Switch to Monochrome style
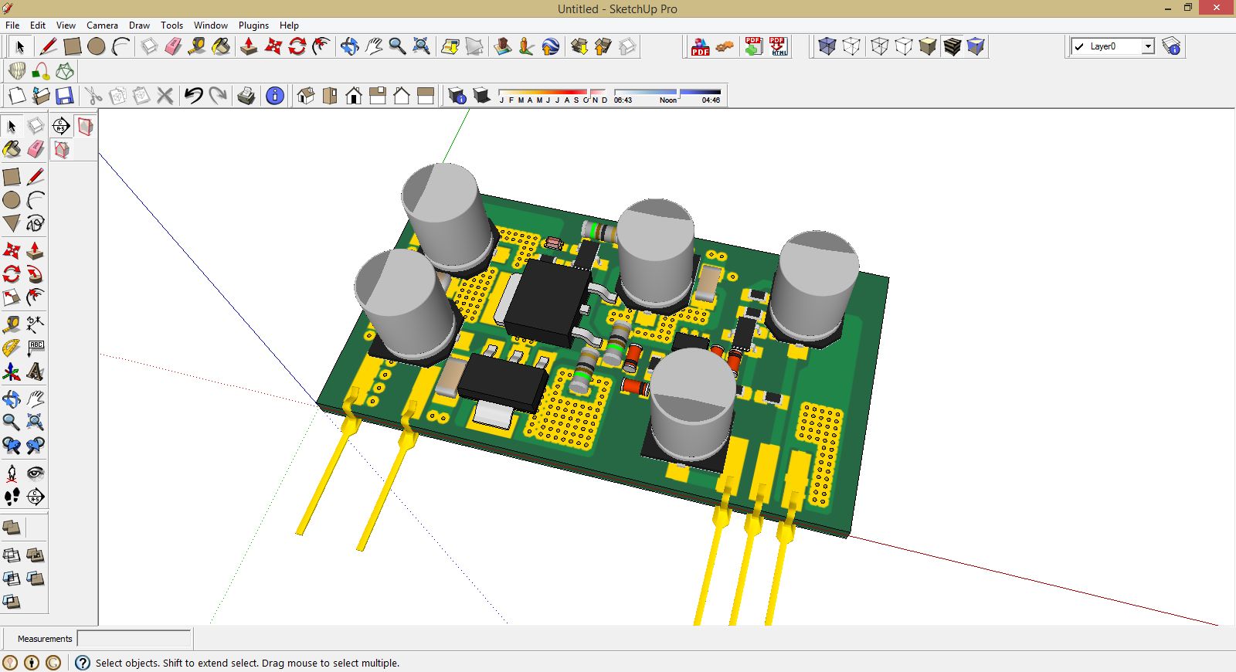Image resolution: width=1236 pixels, height=672 pixels. pos(976,46)
